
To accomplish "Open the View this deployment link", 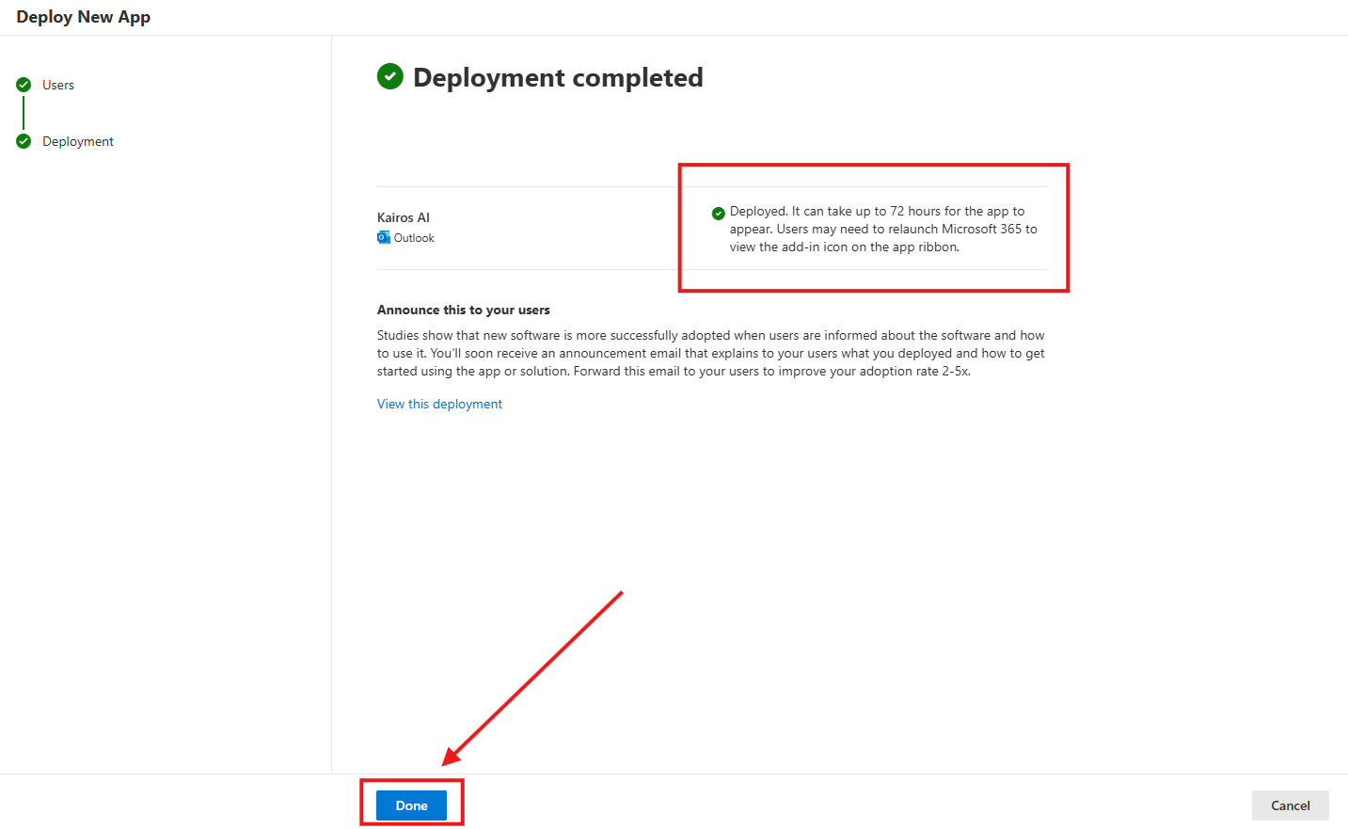I will click(439, 404).
